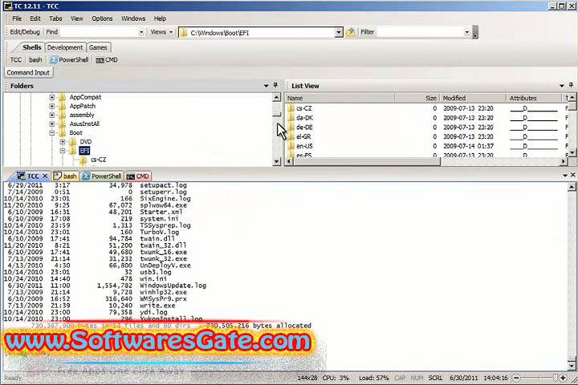Open the Windows menu
The image size is (578, 385).
coord(133,18)
